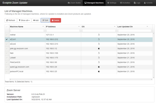Open OS column menu arrow

[114, 26]
